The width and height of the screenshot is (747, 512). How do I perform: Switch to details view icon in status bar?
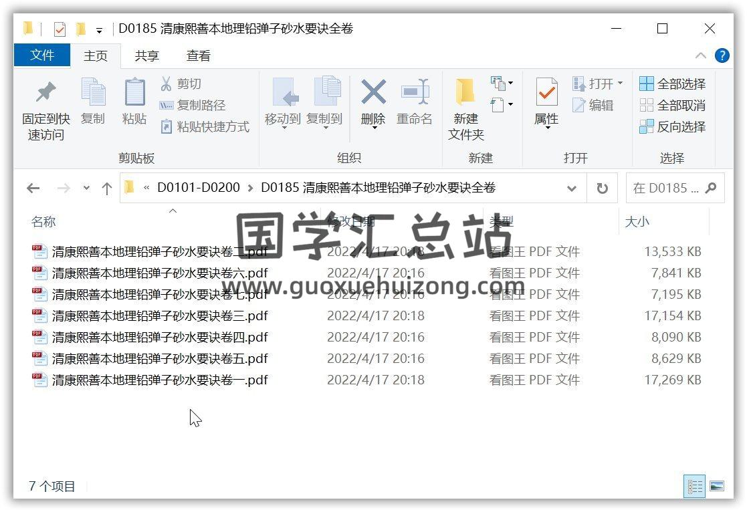coord(694,487)
